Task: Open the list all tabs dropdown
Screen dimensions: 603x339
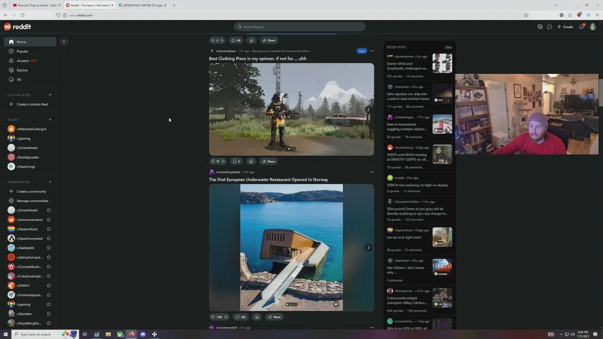Action: 556,5
